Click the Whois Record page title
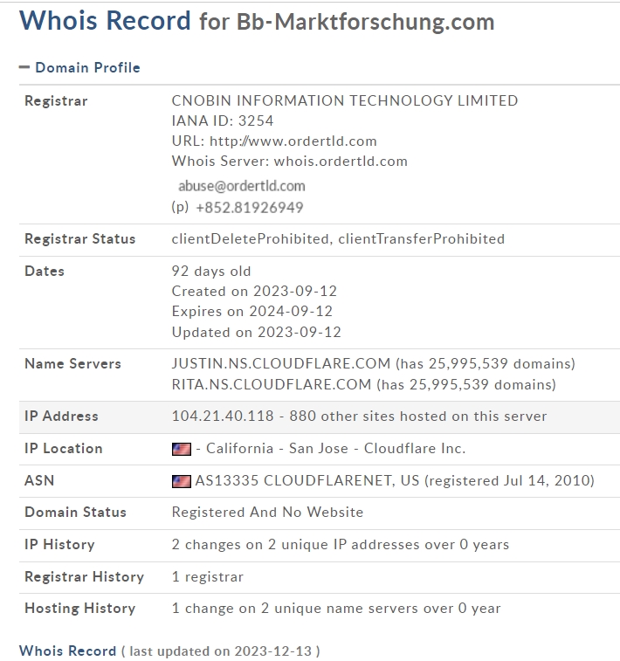The image size is (620, 661). [105, 20]
